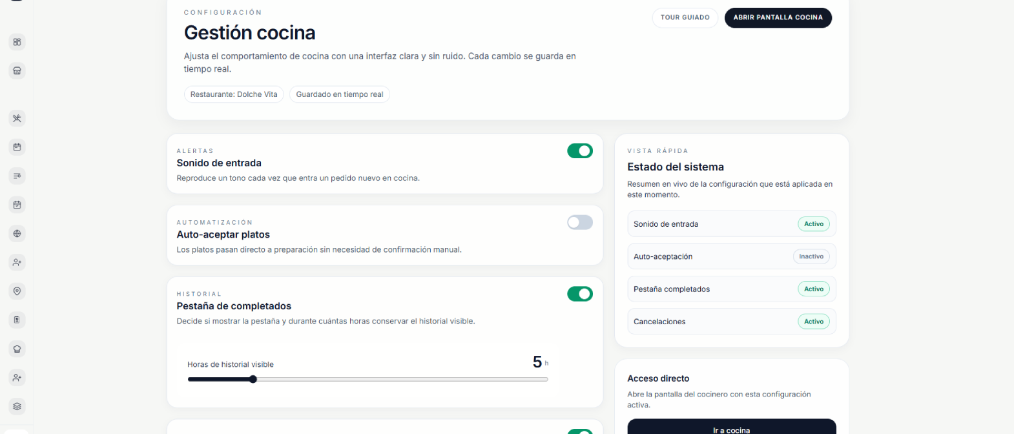Click the Auto-aceptar platos title
The height and width of the screenshot is (434, 1014).
pyautogui.click(x=223, y=234)
